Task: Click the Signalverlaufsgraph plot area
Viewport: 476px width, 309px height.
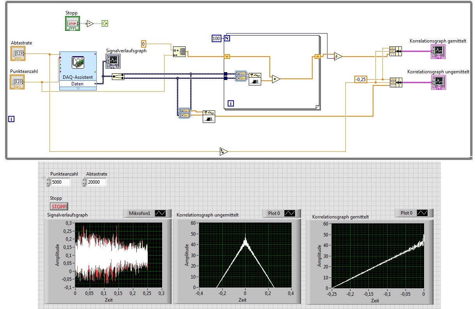Action: (x=119, y=255)
